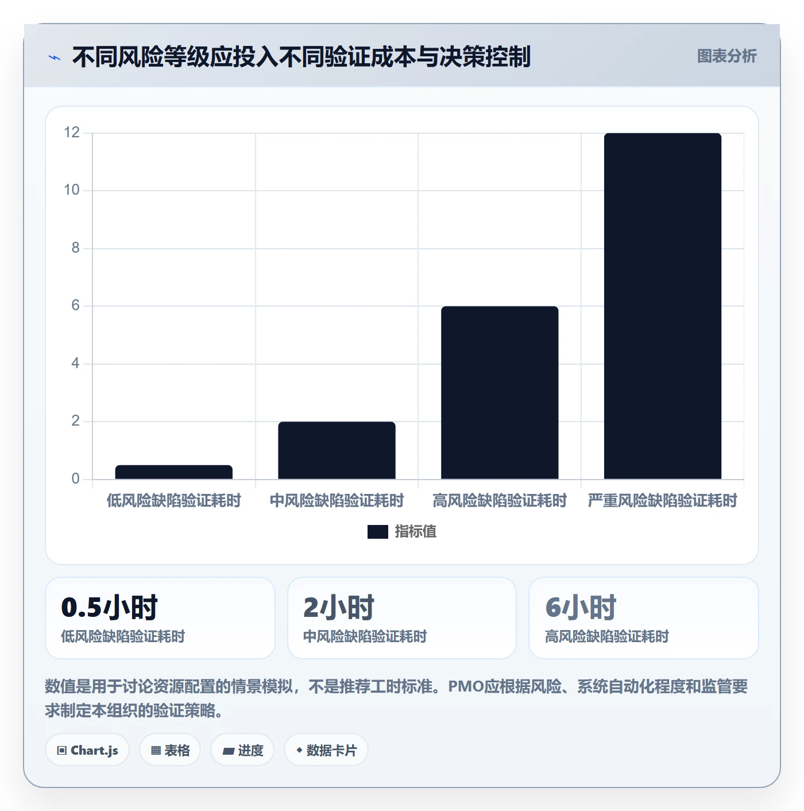The height and width of the screenshot is (811, 804).
Task: Click the 中风险缺陷验证耗时 bar in the chart
Action: coord(337,450)
